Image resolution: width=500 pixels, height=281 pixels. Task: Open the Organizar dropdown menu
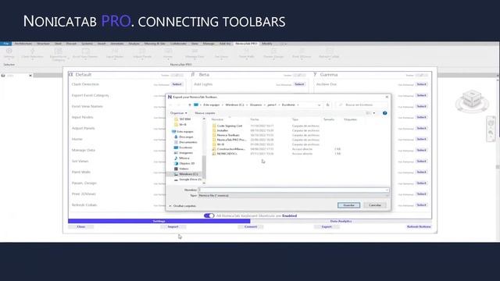tap(179, 113)
